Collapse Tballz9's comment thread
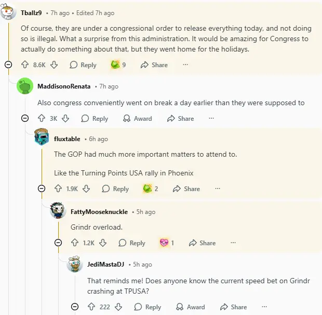 click(8, 65)
